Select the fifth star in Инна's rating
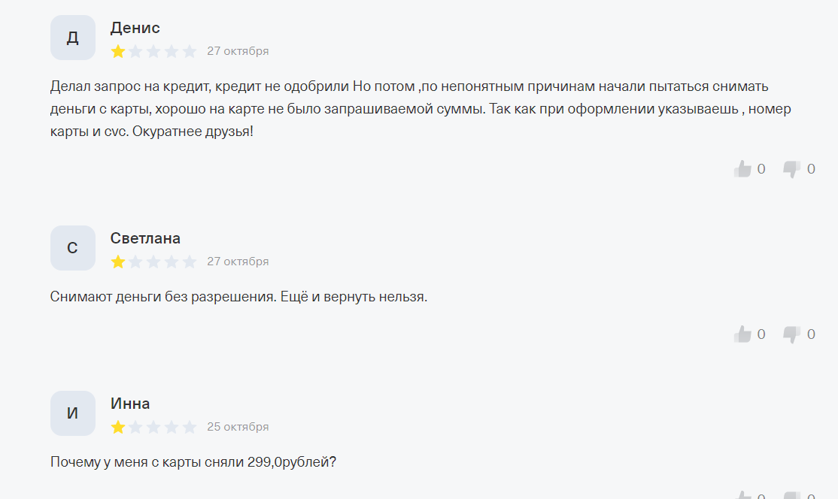The width and height of the screenshot is (838, 499). pyautogui.click(x=190, y=427)
